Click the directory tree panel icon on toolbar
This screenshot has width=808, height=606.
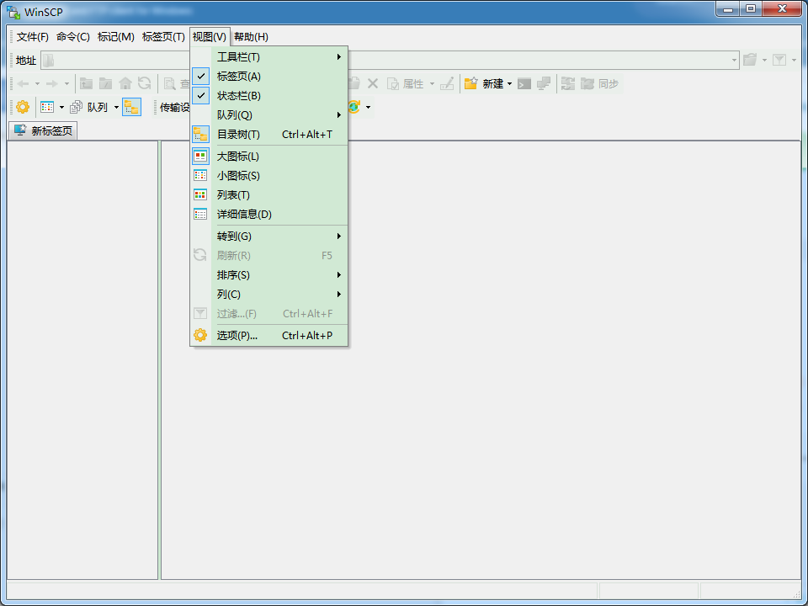(x=131, y=106)
